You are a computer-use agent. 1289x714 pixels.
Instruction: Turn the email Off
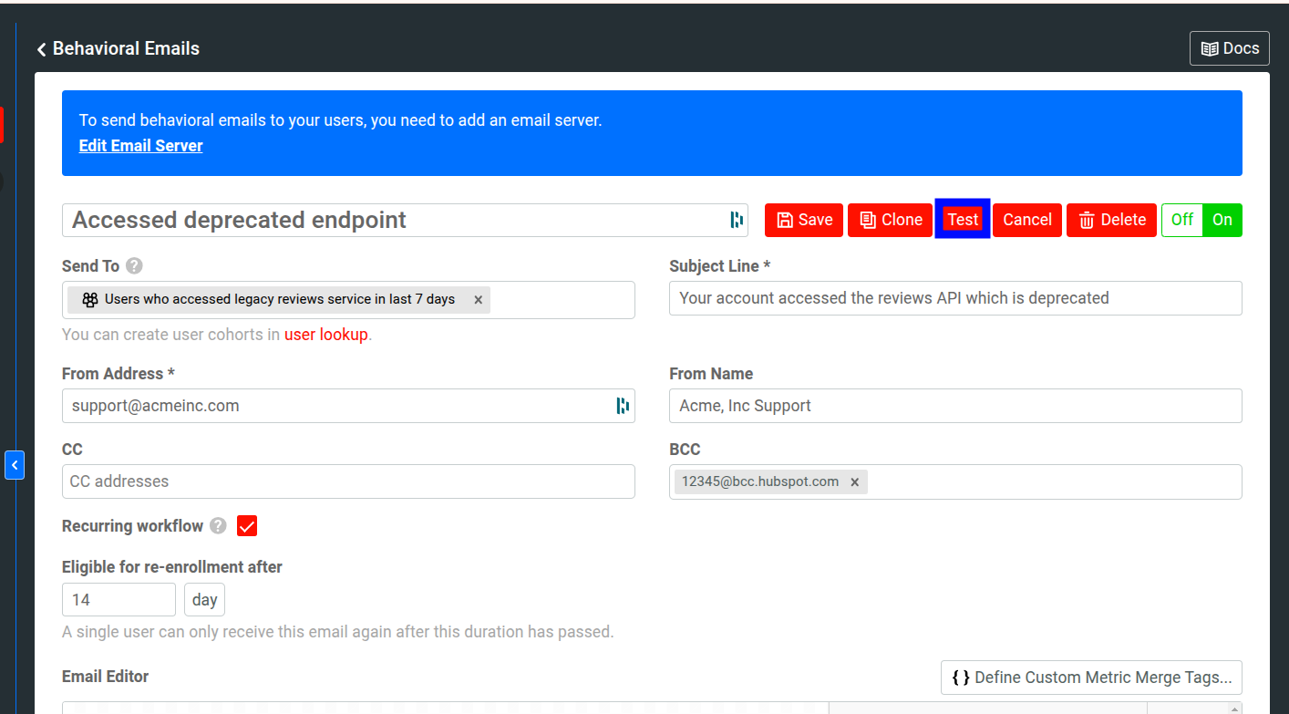(1181, 220)
